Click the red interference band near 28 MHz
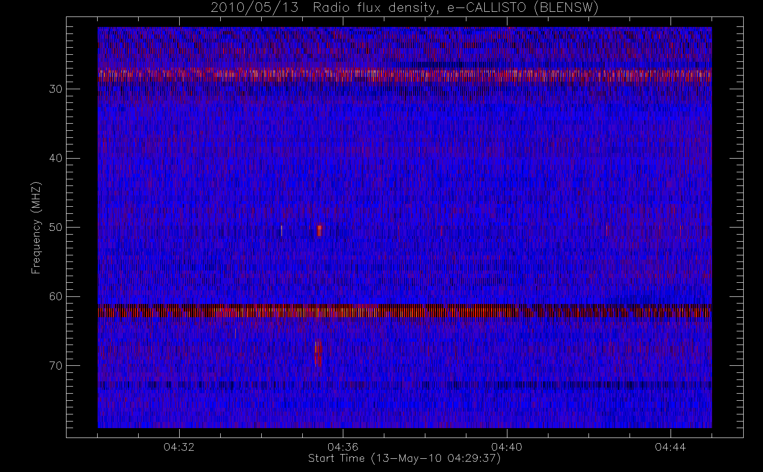The height and width of the screenshot is (472, 763). pyautogui.click(x=405, y=75)
